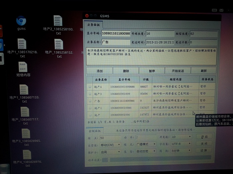Expand the 字符集 UTF-8 dropdown
Screen dimensions: 233x174
tap(181, 144)
